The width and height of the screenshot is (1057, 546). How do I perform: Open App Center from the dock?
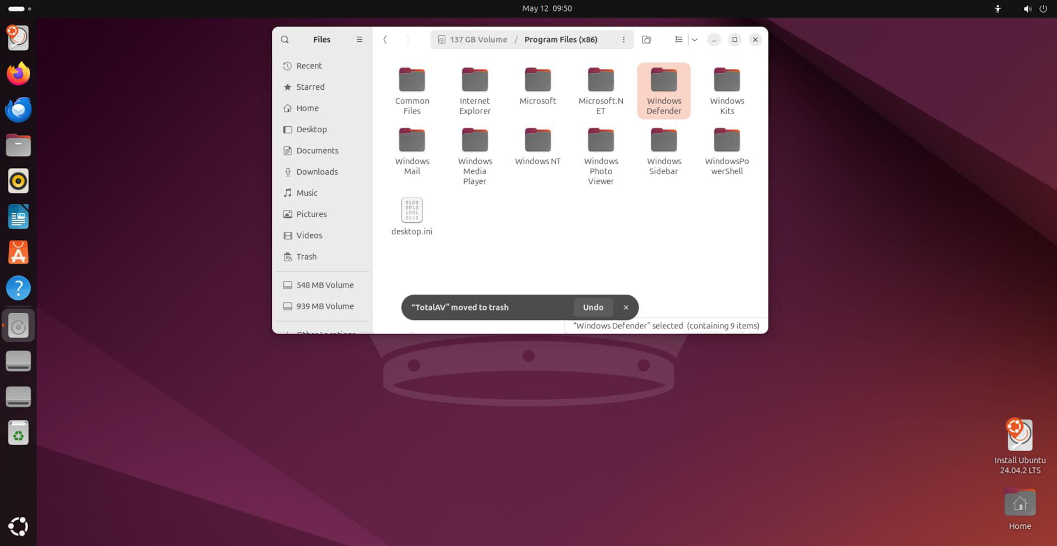[x=18, y=252]
